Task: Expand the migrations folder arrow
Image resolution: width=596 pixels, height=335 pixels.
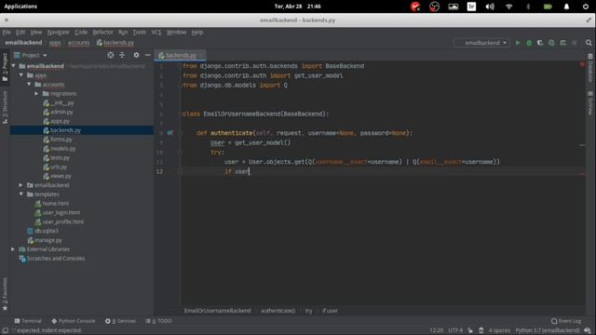Action: pos(36,93)
